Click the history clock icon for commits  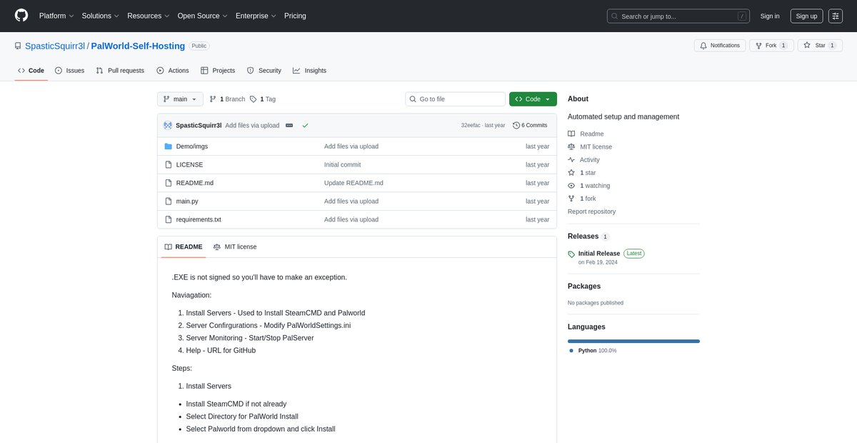coord(516,125)
